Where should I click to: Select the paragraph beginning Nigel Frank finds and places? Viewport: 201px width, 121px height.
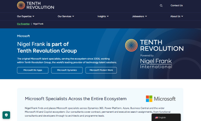coord(98,112)
